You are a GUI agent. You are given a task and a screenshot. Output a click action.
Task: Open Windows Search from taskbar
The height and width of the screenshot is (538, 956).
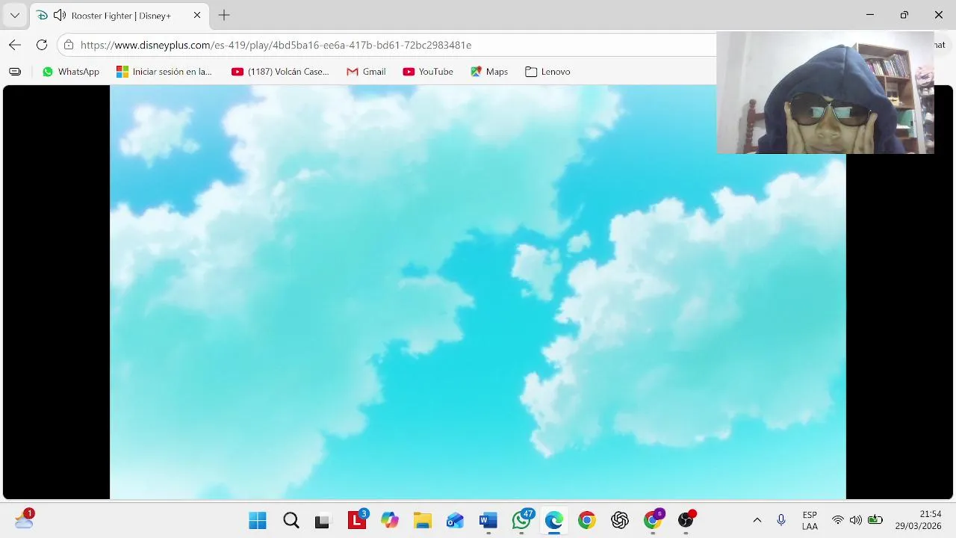pyautogui.click(x=291, y=520)
